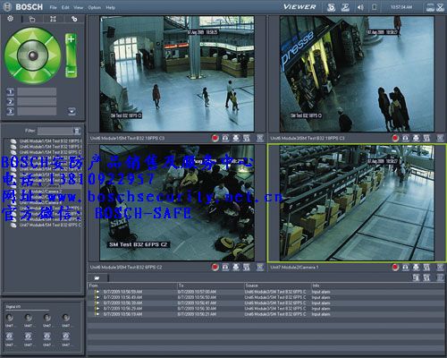Zoom out with the green minus button

click(x=71, y=72)
